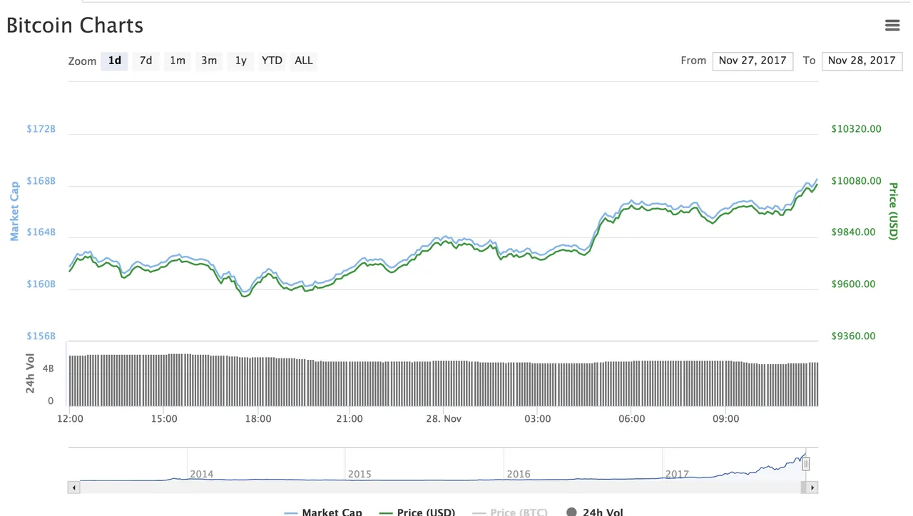Click the 24h Vol axis title
This screenshot has height=516, width=913.
click(x=31, y=373)
